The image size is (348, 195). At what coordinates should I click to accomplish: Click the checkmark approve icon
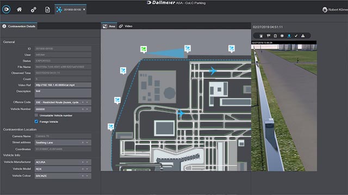(296, 36)
